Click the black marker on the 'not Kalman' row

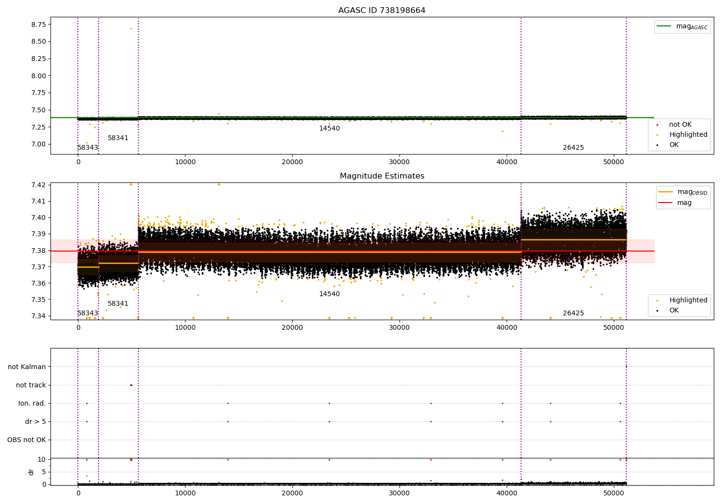coord(626,367)
